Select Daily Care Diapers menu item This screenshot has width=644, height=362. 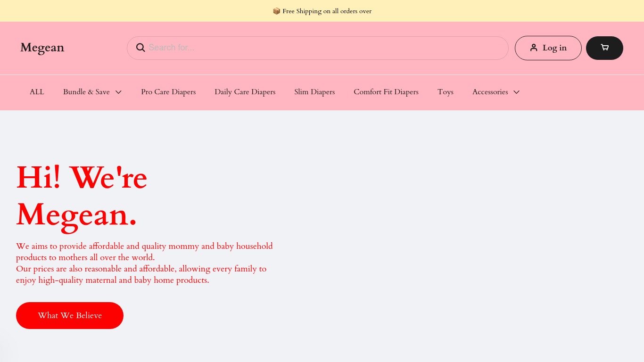click(245, 92)
